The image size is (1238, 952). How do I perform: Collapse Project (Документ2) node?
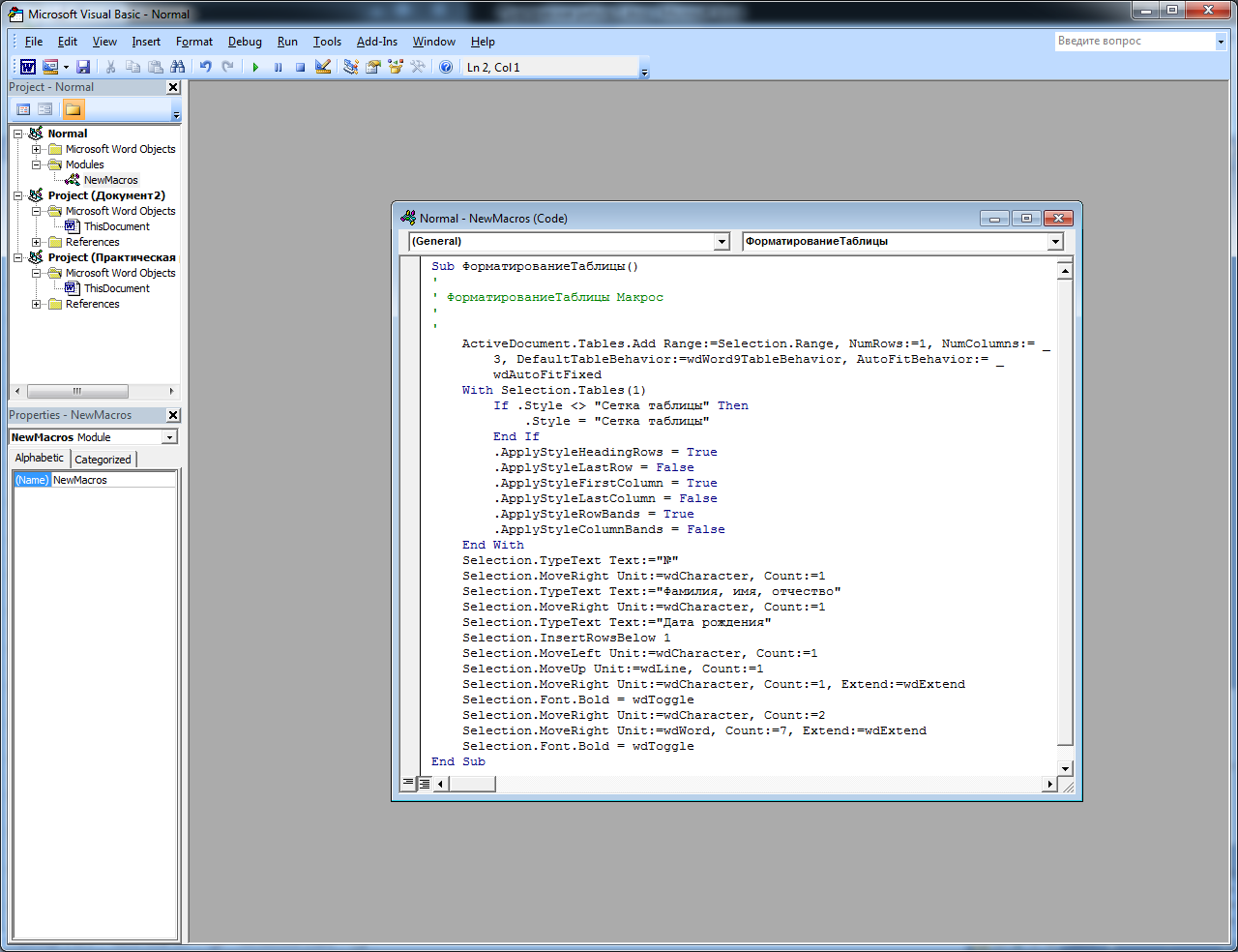18,195
